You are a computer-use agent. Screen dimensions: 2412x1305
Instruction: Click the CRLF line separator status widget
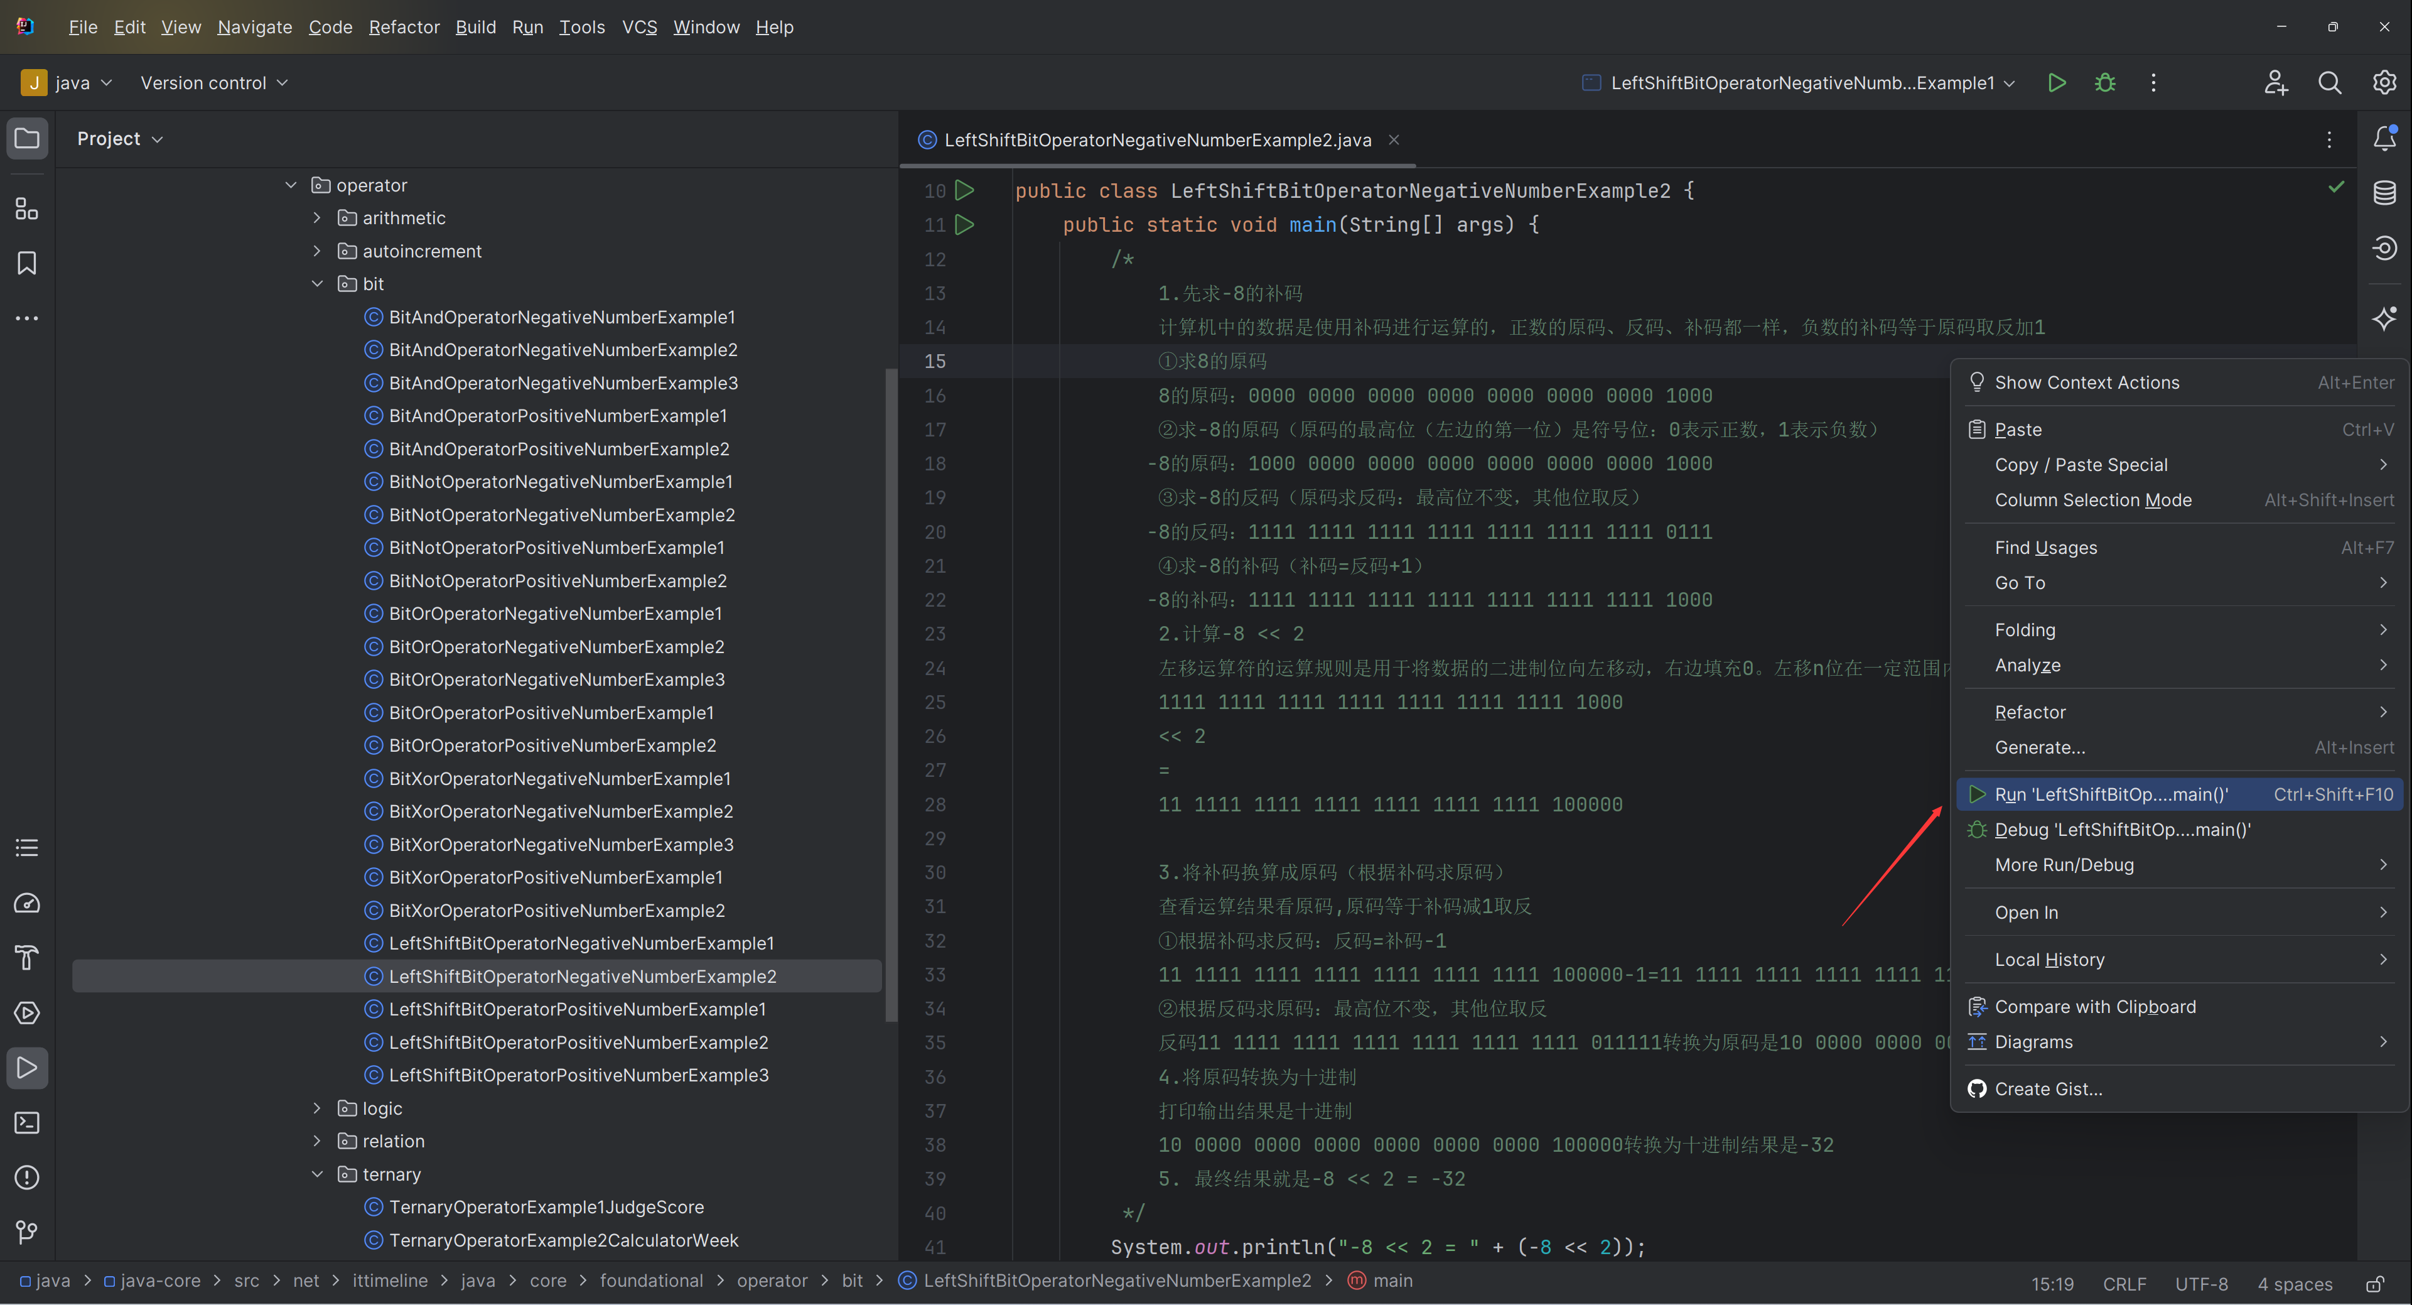tap(2124, 1284)
